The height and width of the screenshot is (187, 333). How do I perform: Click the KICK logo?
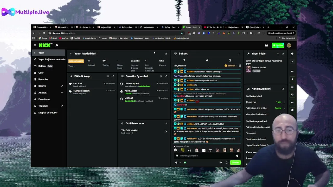tap(46, 45)
